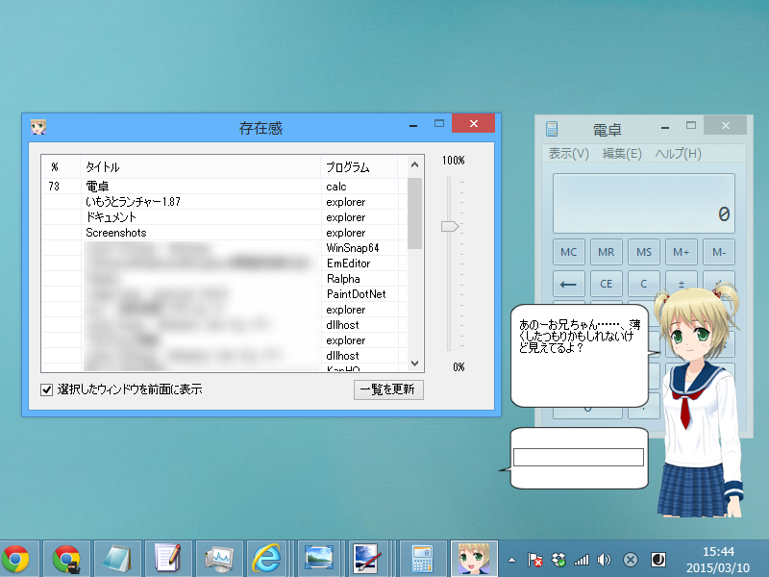
Task: Select the EmEditor program row
Action: [x=224, y=263]
